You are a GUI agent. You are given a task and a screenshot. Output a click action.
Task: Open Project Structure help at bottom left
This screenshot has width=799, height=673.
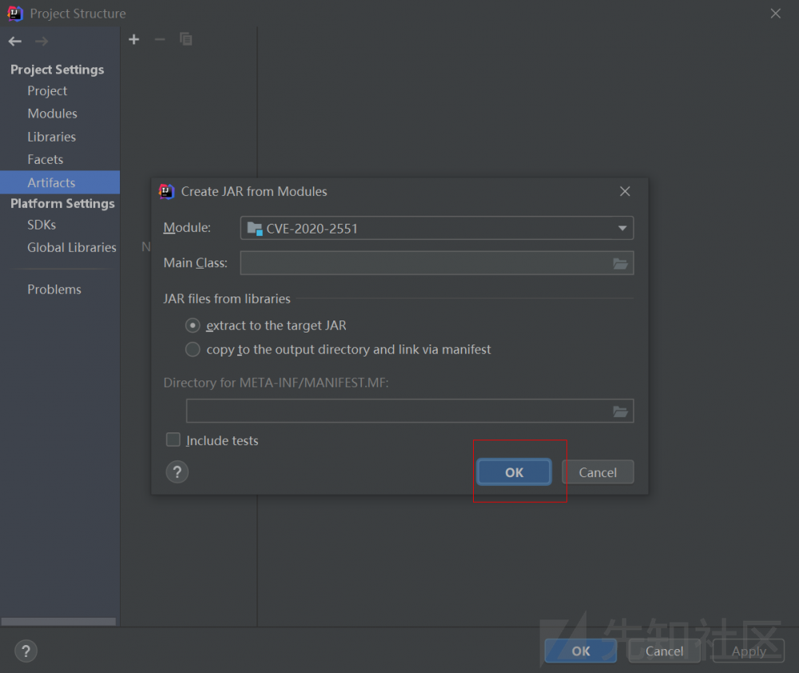tap(26, 651)
